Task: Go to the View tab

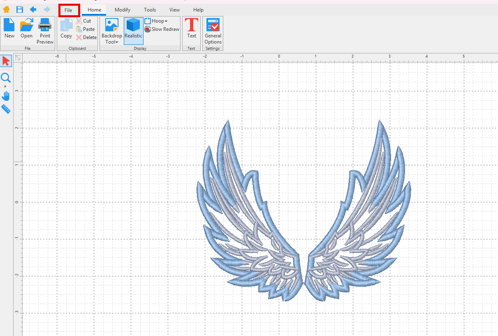Action: coord(175,10)
